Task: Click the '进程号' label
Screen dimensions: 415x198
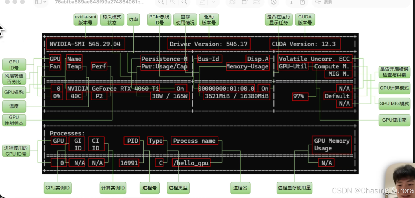Action: [x=149, y=188]
